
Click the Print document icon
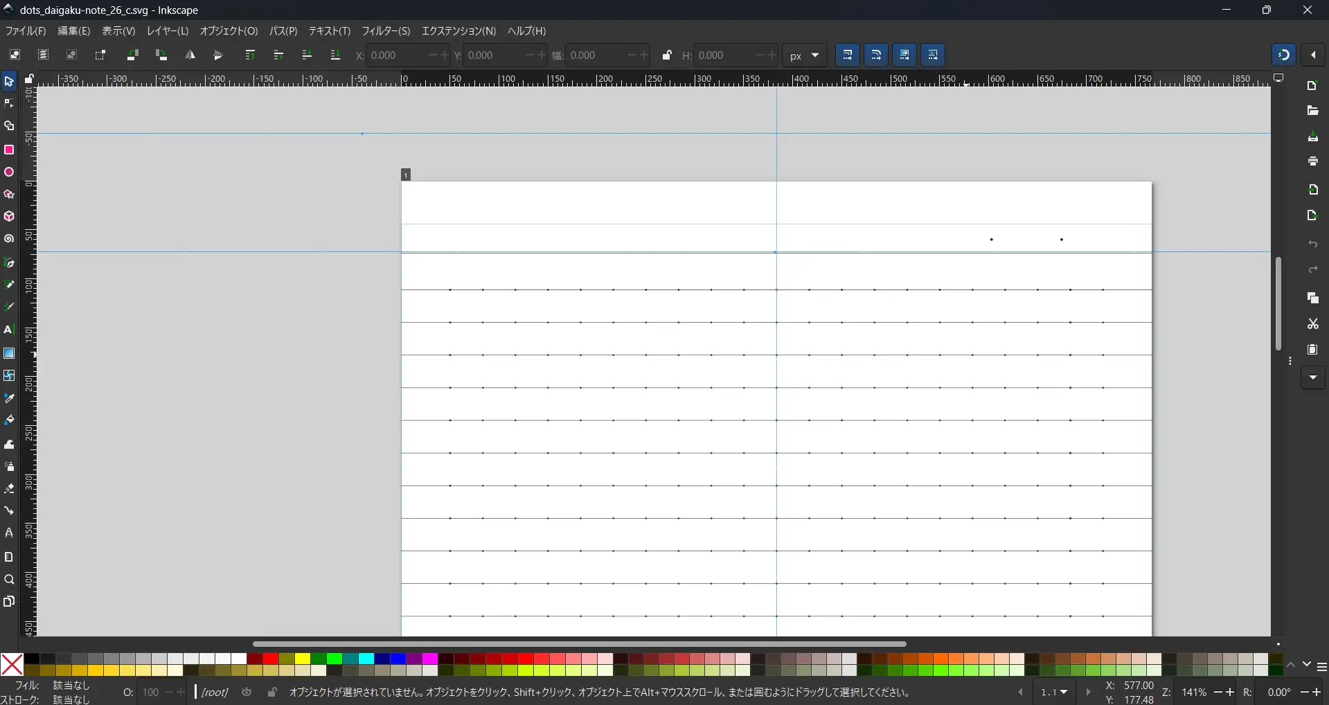pyautogui.click(x=1312, y=161)
